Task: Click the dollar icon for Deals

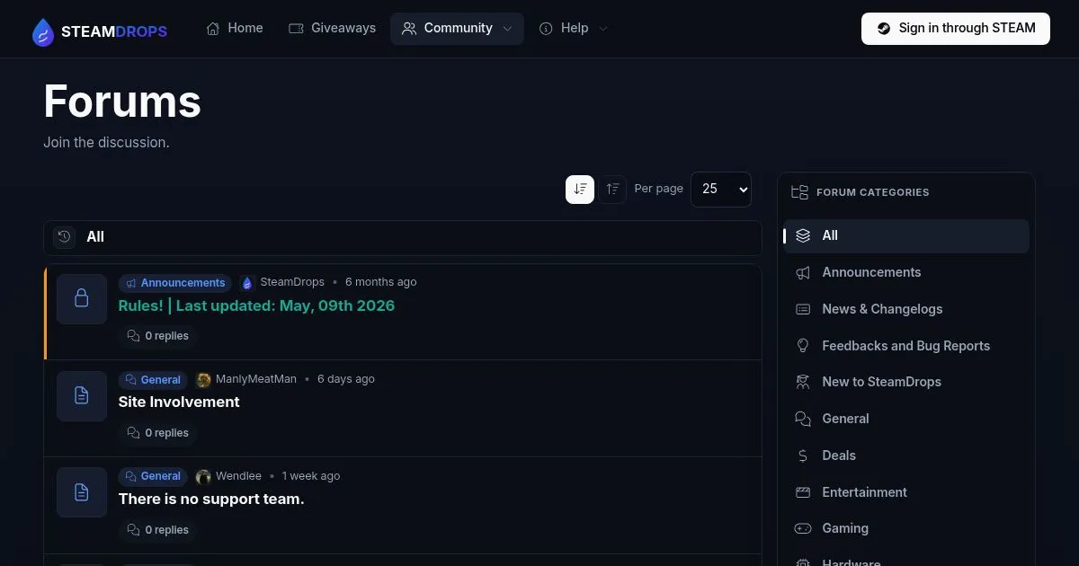Action: 803,455
